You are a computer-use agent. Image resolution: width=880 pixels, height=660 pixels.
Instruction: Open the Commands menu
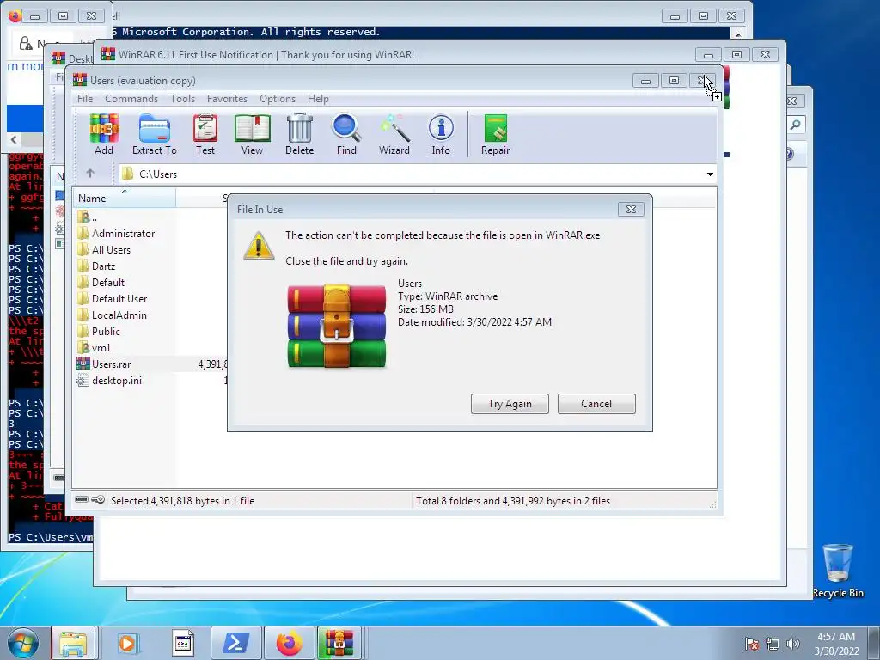(131, 99)
